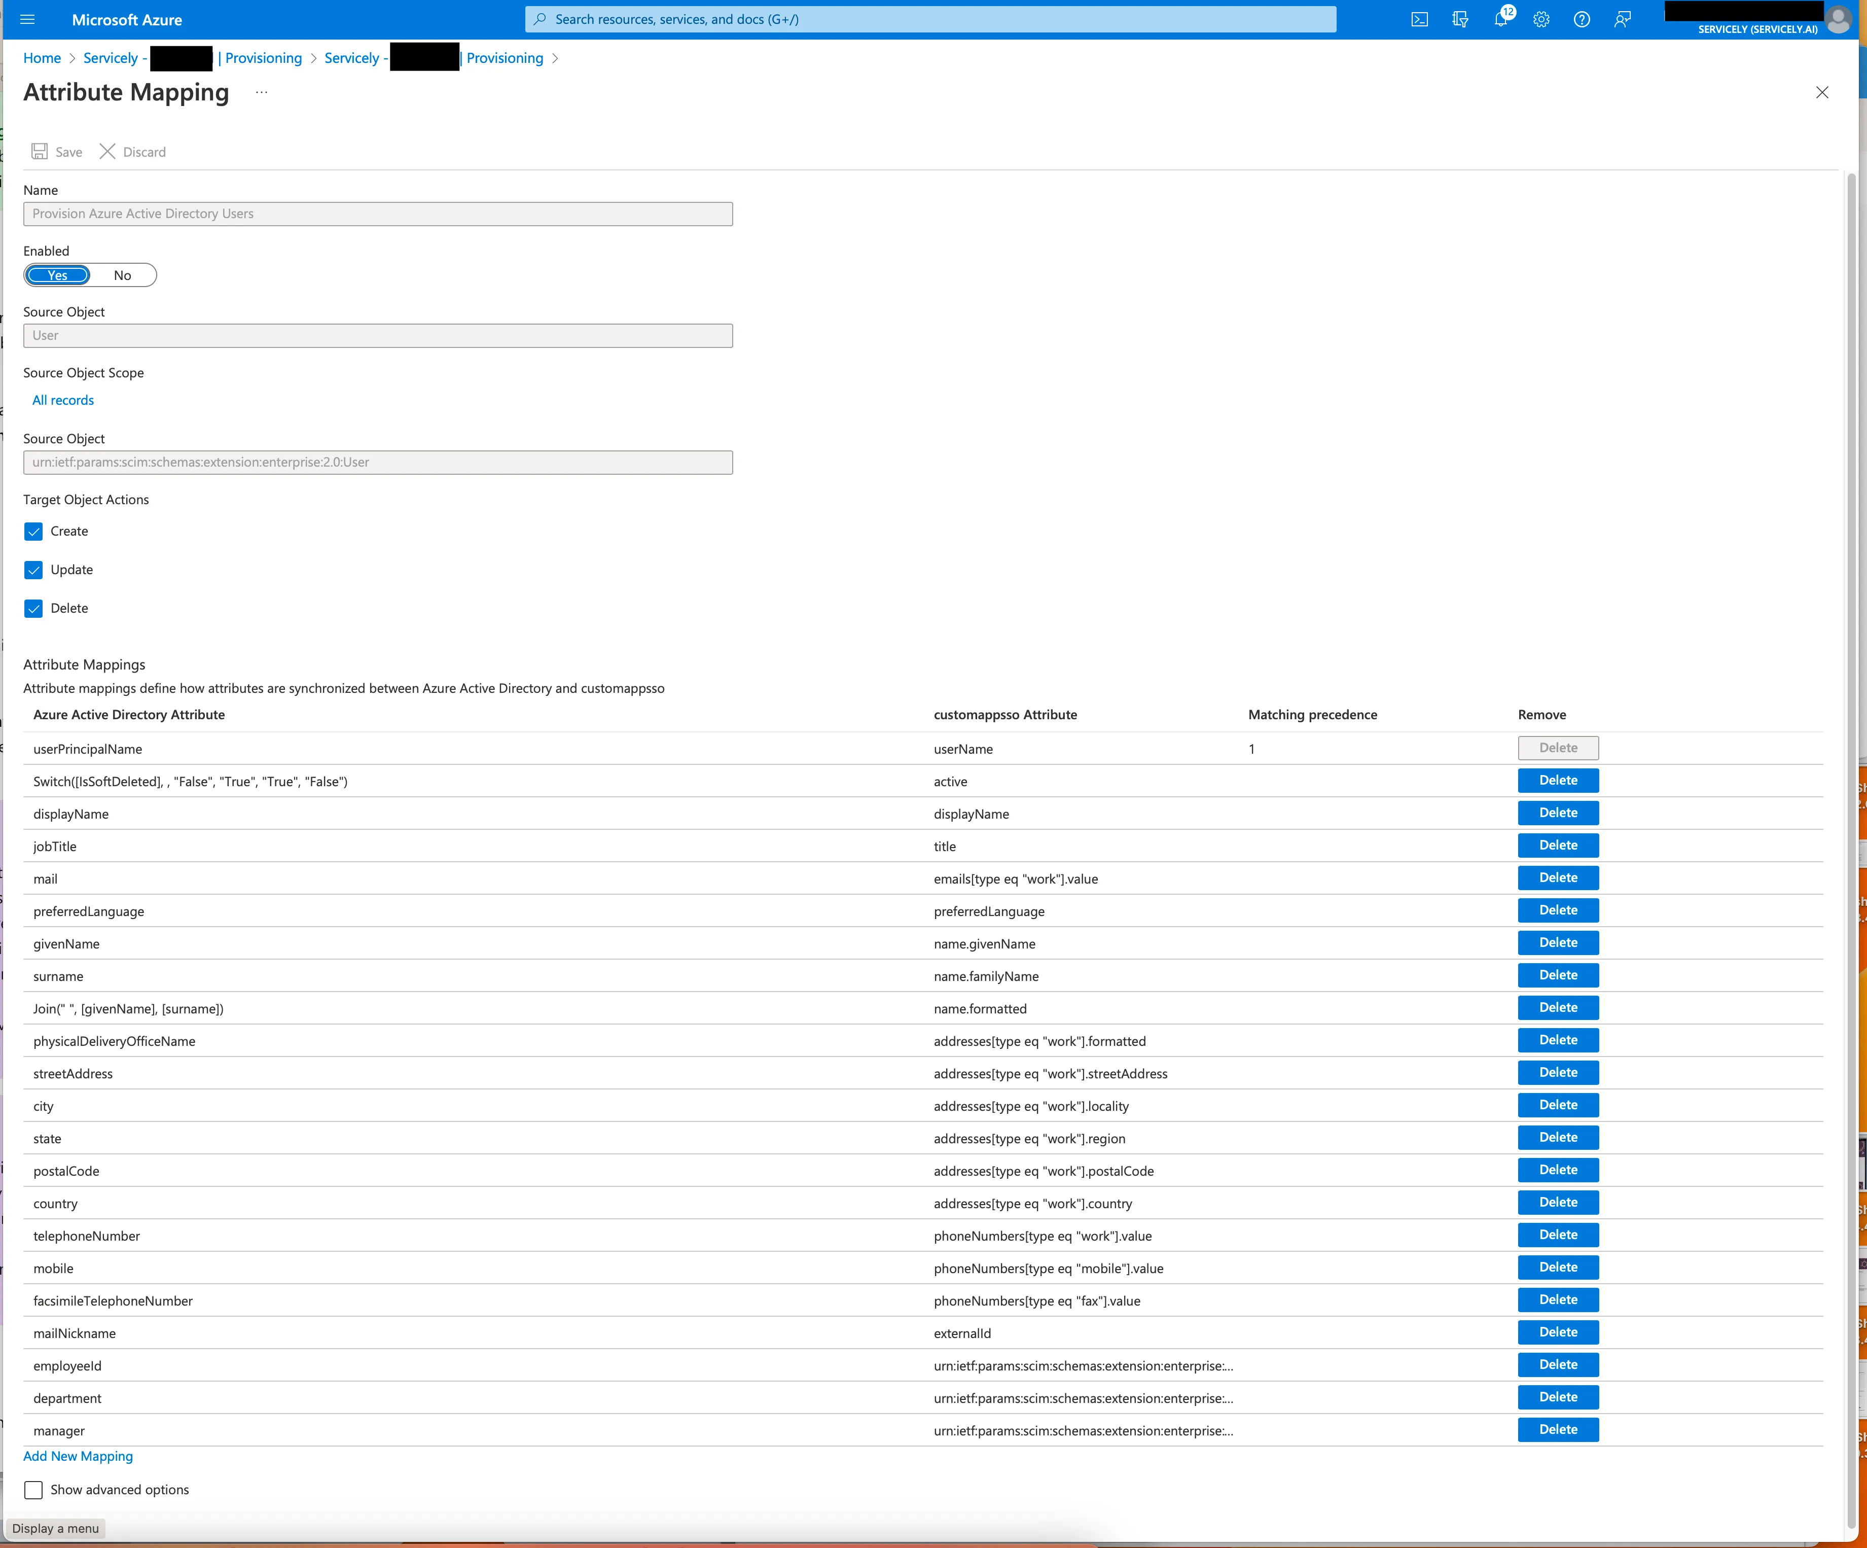Image resolution: width=1867 pixels, height=1548 pixels.
Task: Delete the surname mapping
Action: [1558, 975]
